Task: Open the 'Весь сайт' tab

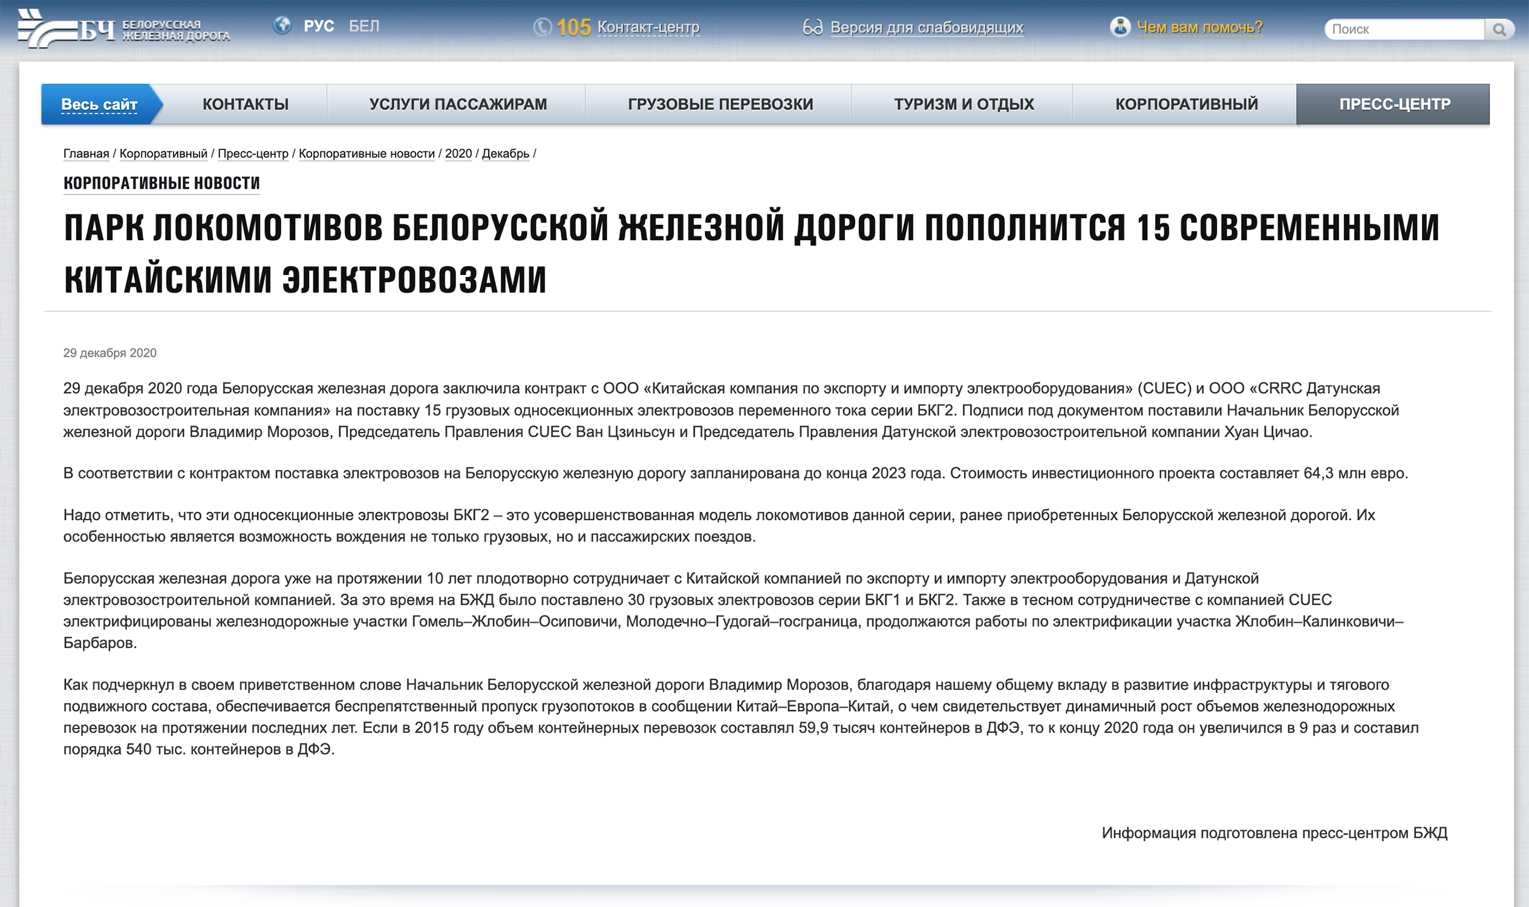Action: coord(99,104)
